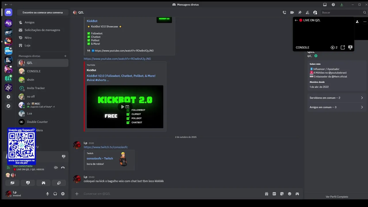Open Solicitações de mensagens

[43, 30]
